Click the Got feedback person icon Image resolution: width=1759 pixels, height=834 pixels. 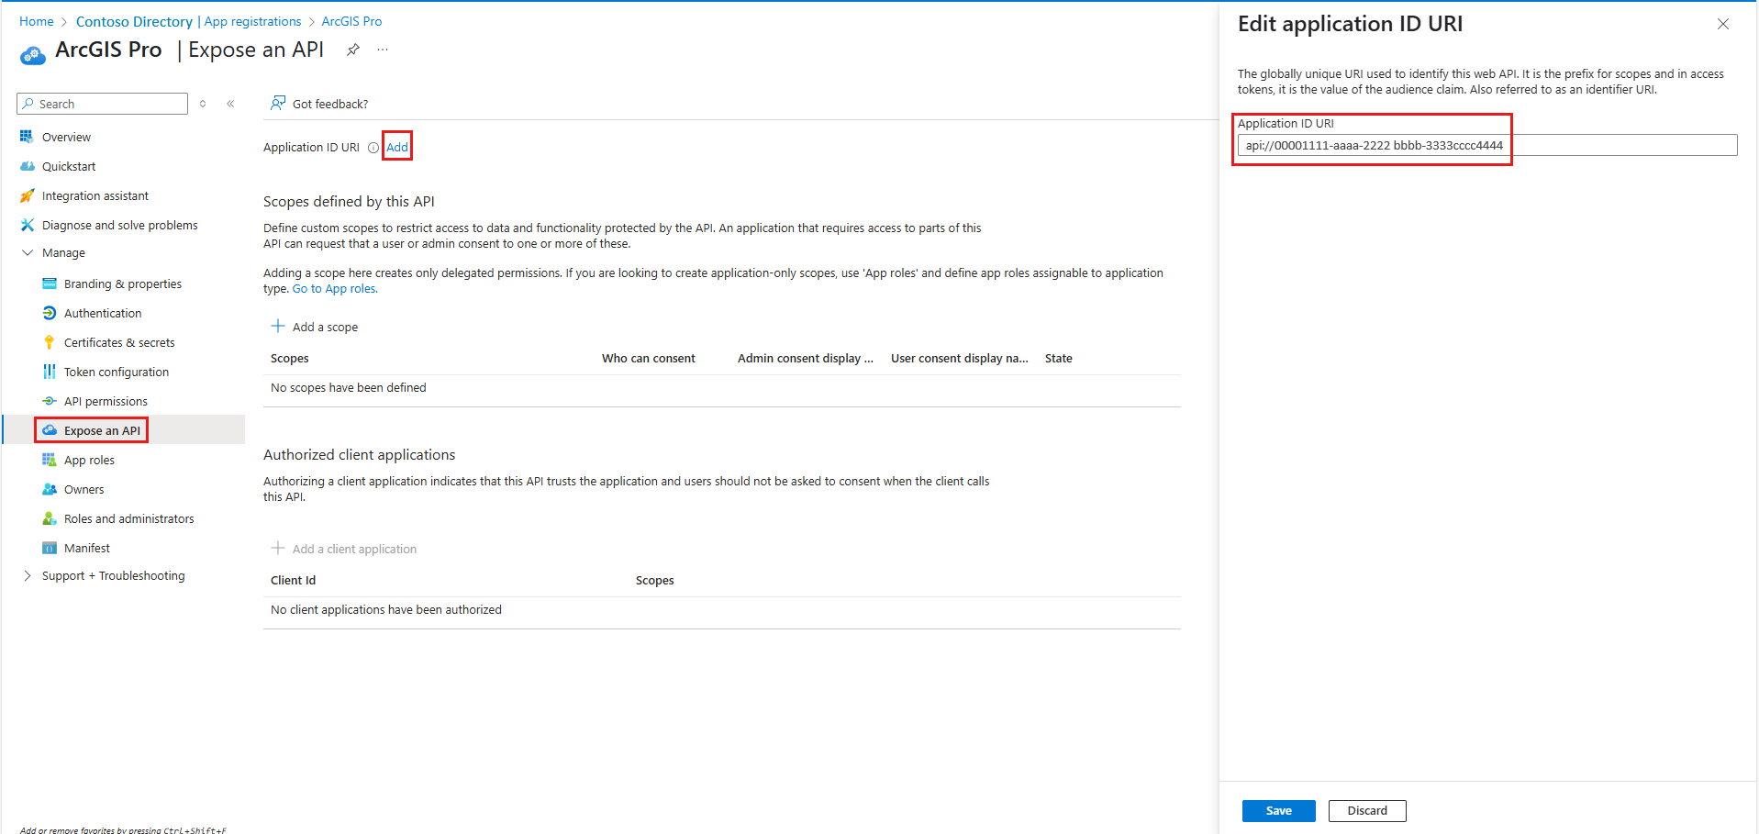277,103
